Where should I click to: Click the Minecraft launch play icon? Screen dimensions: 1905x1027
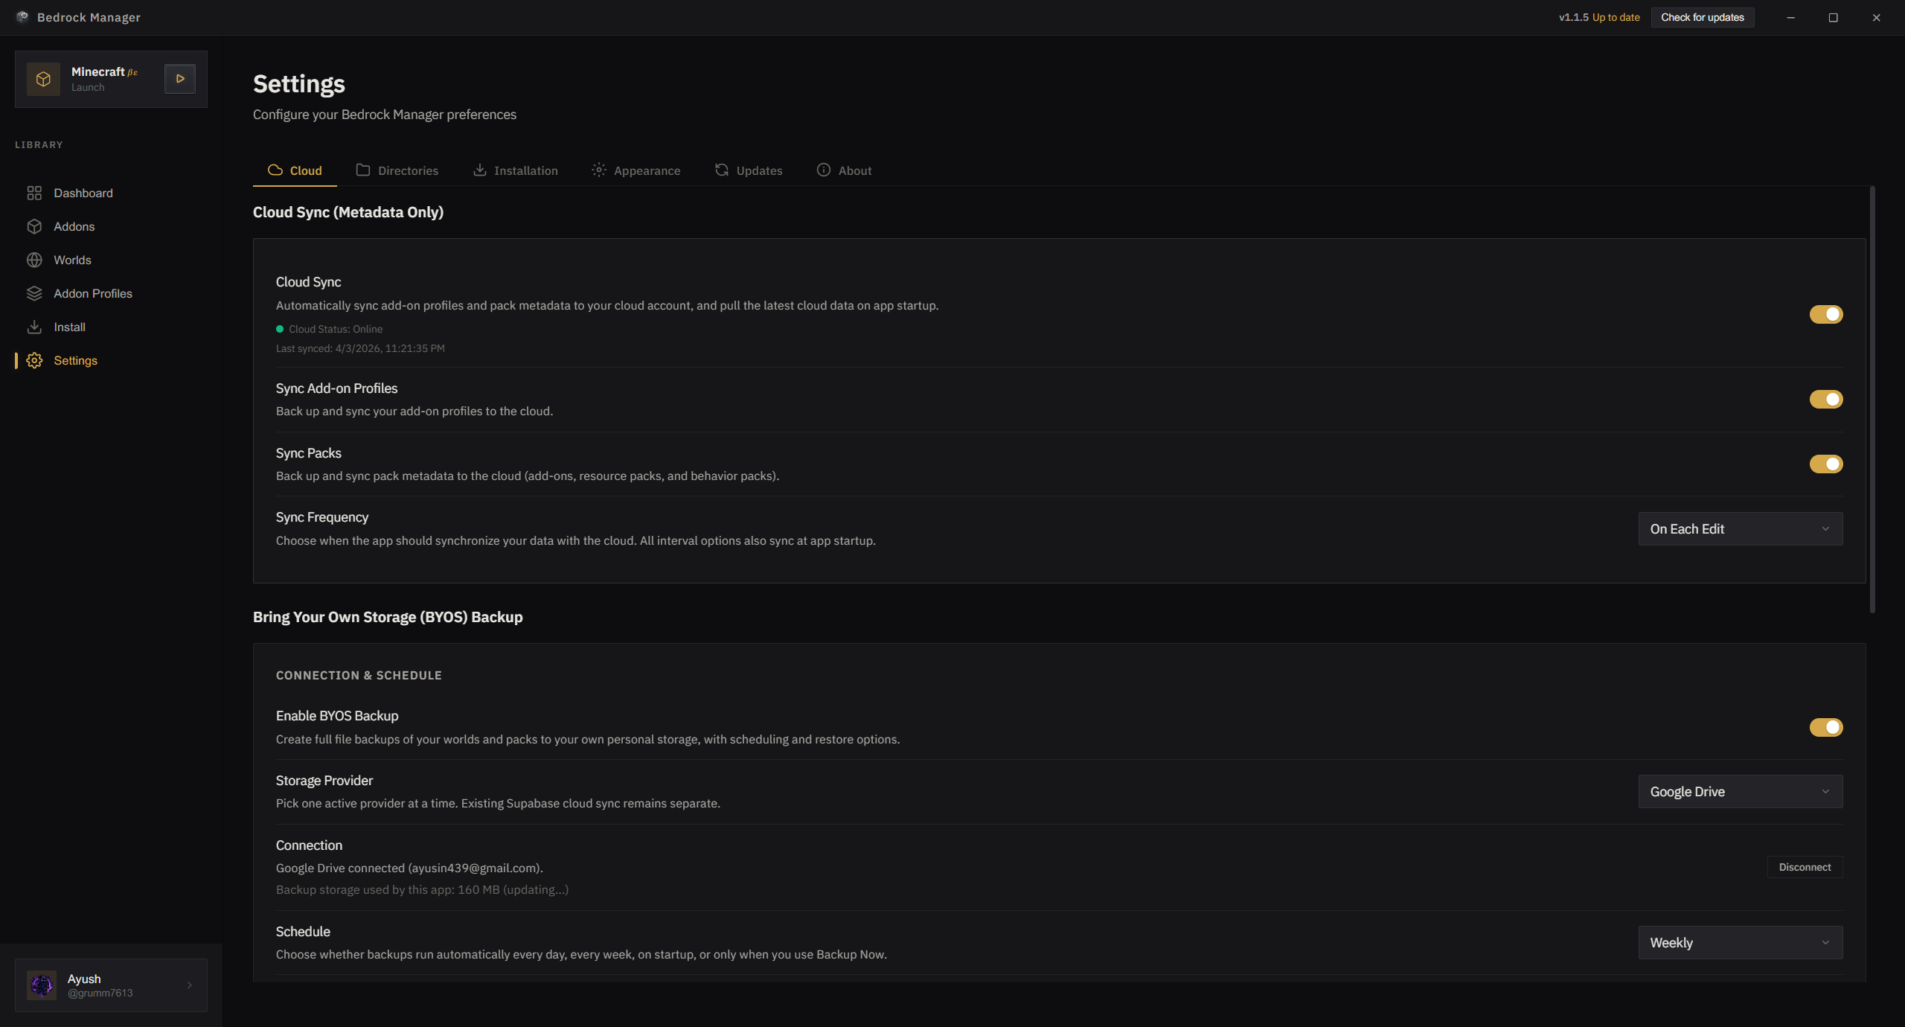(180, 79)
